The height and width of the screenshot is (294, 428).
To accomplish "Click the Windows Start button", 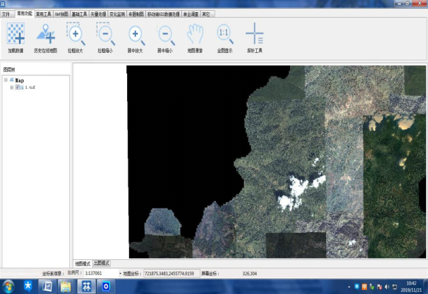I will [9, 286].
